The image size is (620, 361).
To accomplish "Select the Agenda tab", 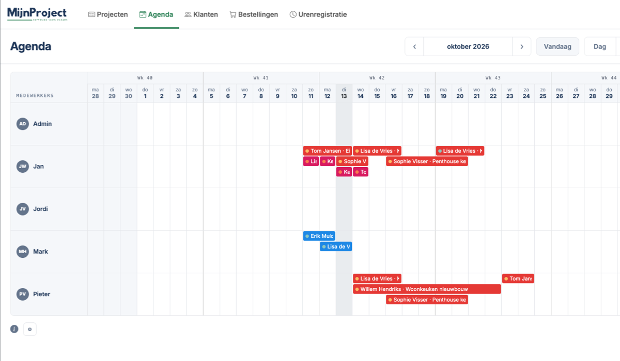I will (x=156, y=14).
